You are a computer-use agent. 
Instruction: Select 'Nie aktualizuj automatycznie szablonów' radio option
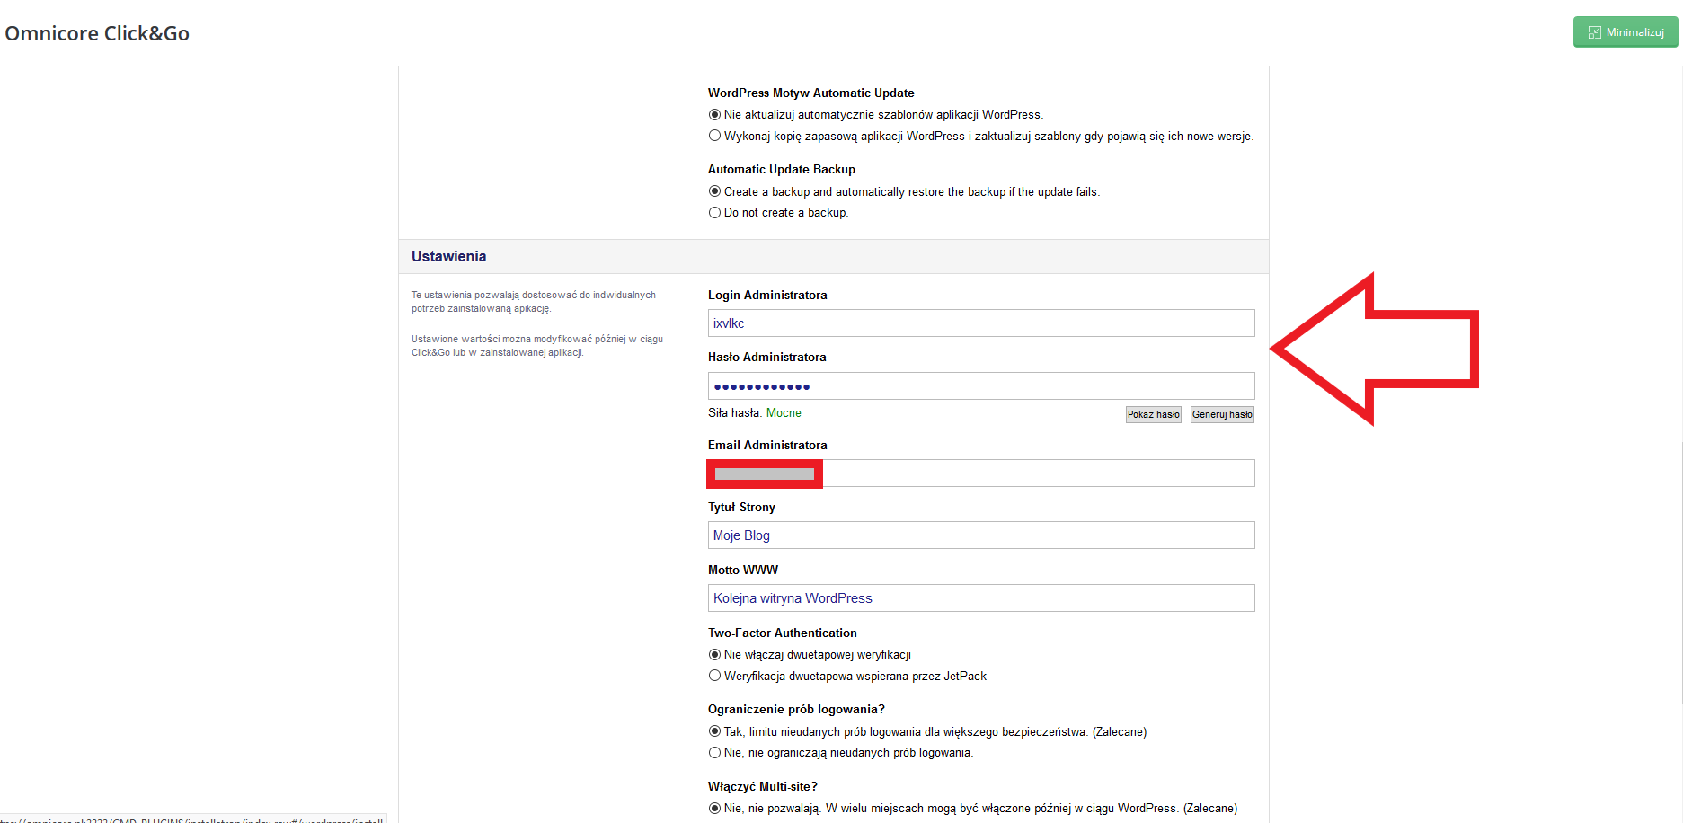[715, 115]
